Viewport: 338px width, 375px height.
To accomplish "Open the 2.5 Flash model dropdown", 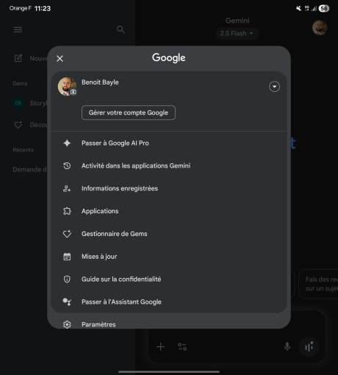I will click(x=237, y=33).
